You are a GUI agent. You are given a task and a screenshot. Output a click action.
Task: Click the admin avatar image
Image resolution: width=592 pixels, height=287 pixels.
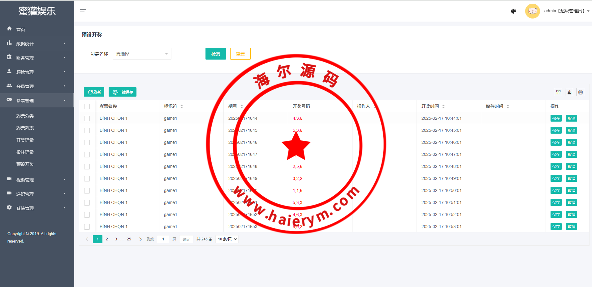(x=532, y=11)
